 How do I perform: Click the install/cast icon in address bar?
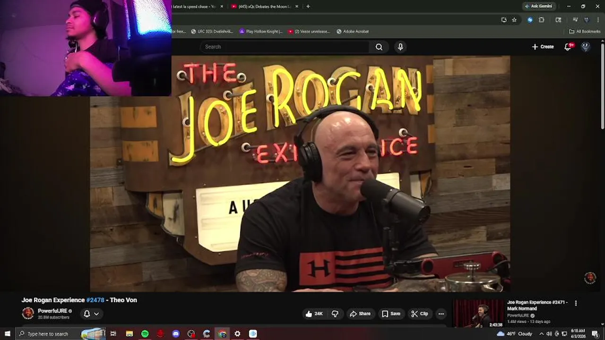(504, 20)
